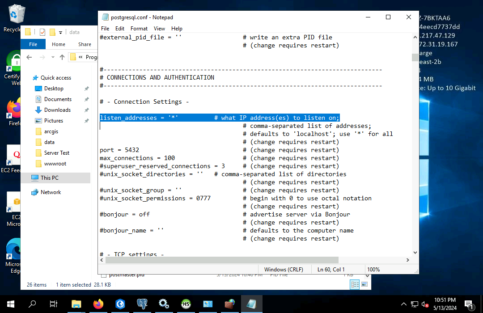Click the taskbar Search magnifier
483x313 pixels.
[32, 304]
